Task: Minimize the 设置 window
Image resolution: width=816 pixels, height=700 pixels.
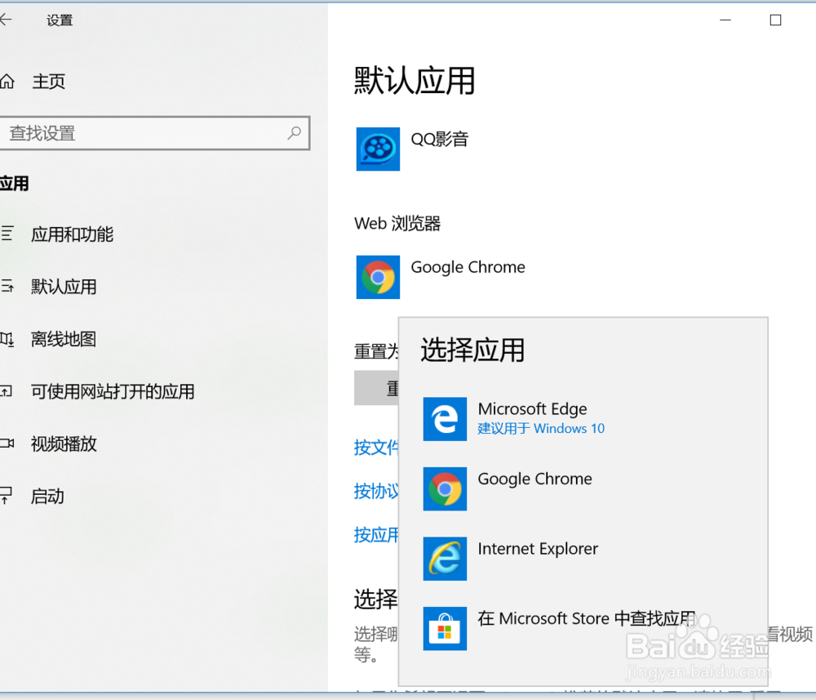Action: click(x=725, y=20)
